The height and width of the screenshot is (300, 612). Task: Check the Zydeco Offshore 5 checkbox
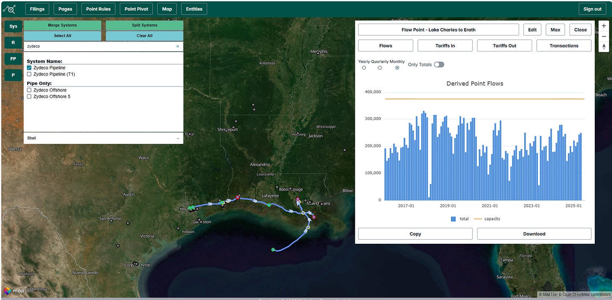point(29,96)
